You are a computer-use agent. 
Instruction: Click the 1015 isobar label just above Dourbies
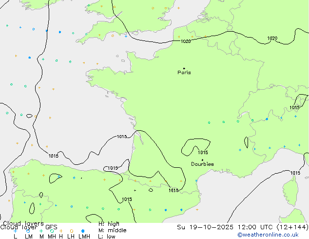[x=203, y=153]
